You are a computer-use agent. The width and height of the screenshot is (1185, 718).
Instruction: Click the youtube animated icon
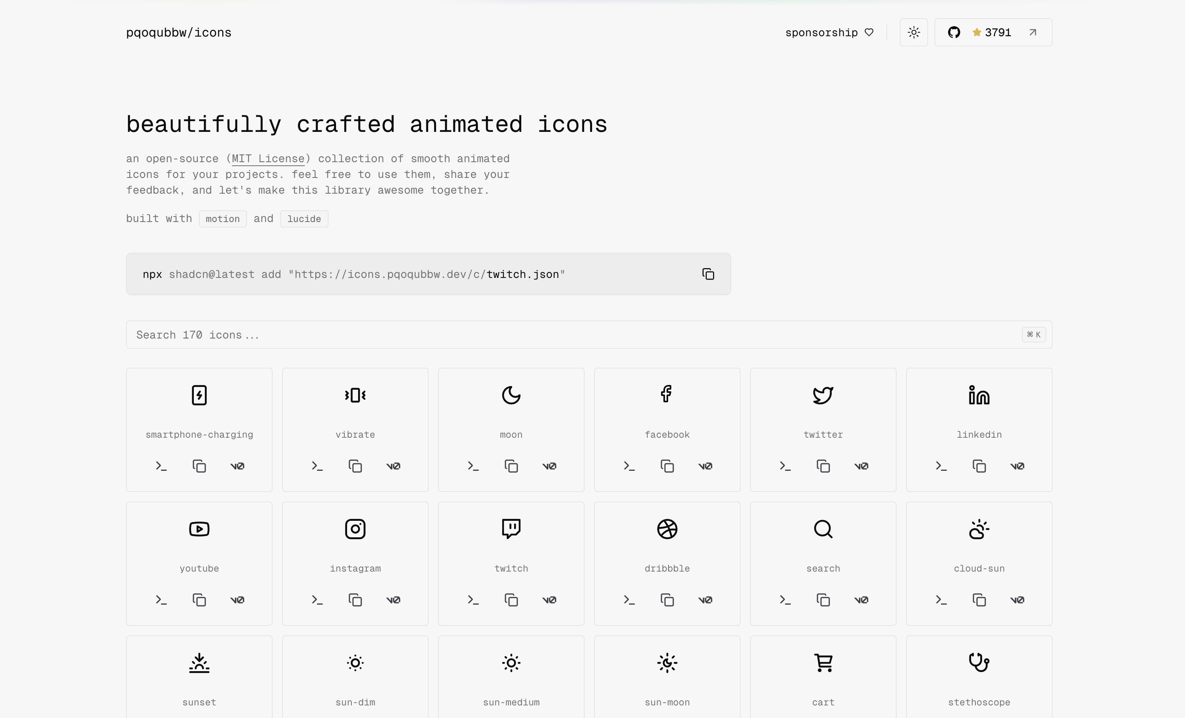(x=199, y=529)
